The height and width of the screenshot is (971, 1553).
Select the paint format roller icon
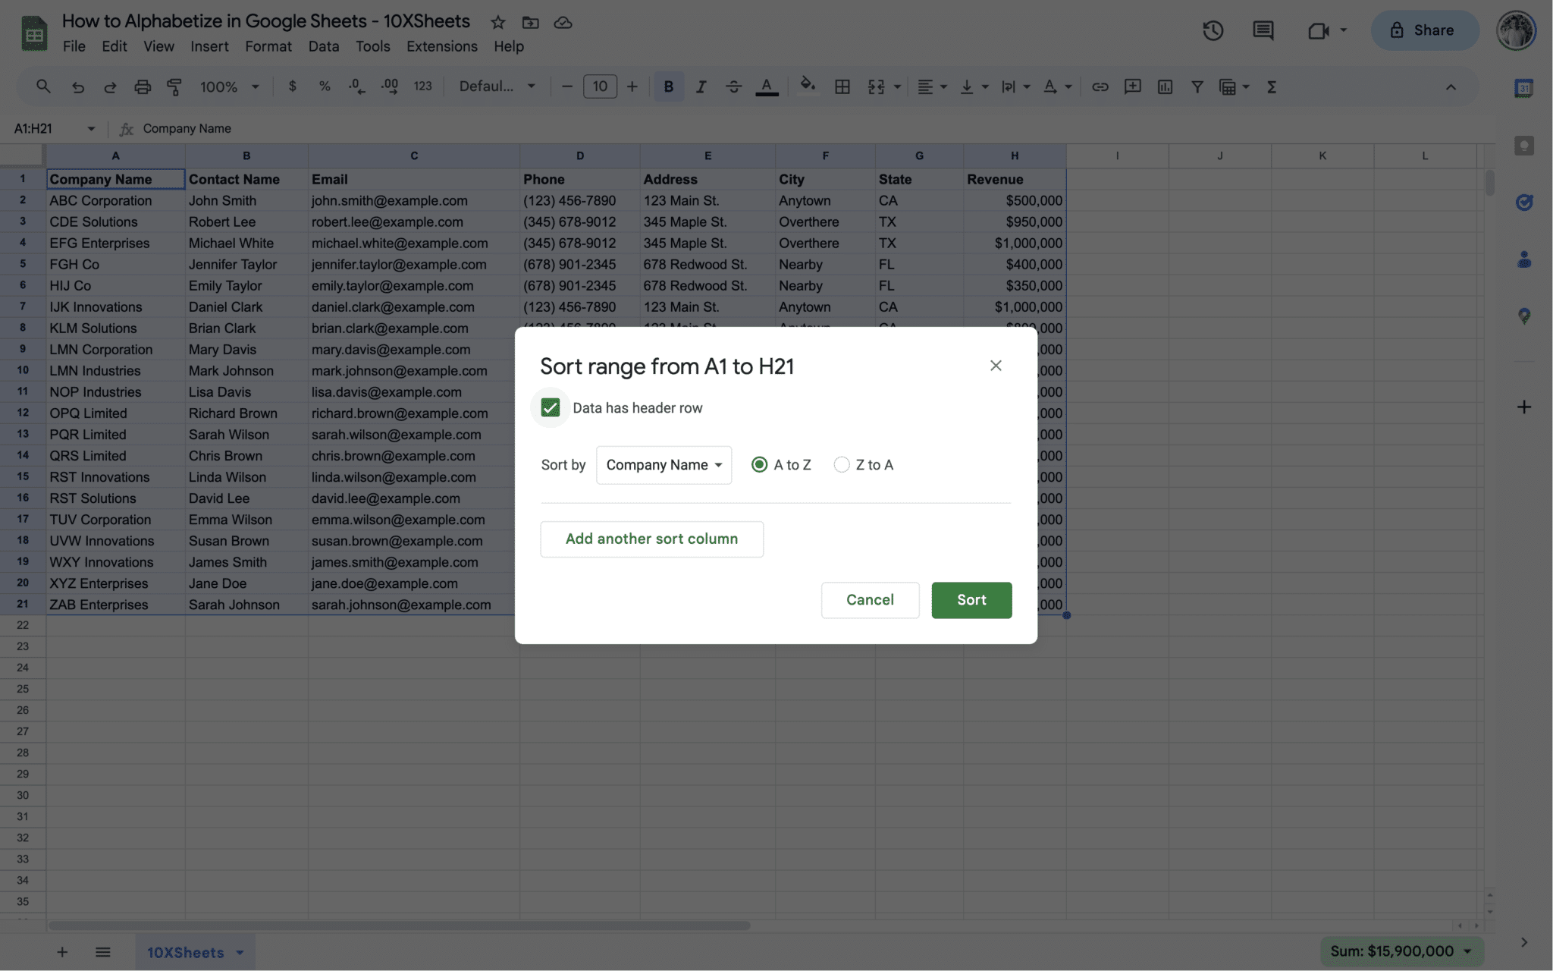coord(174,86)
